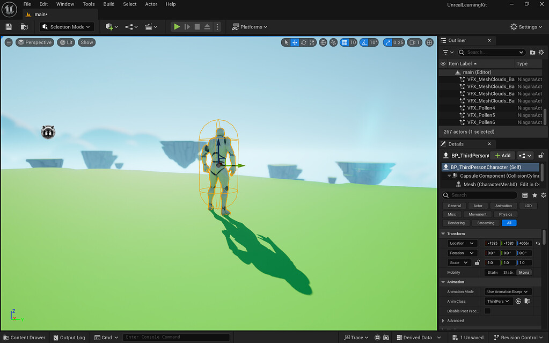Switch to the Animation details filter tab
The image size is (549, 343).
point(503,205)
